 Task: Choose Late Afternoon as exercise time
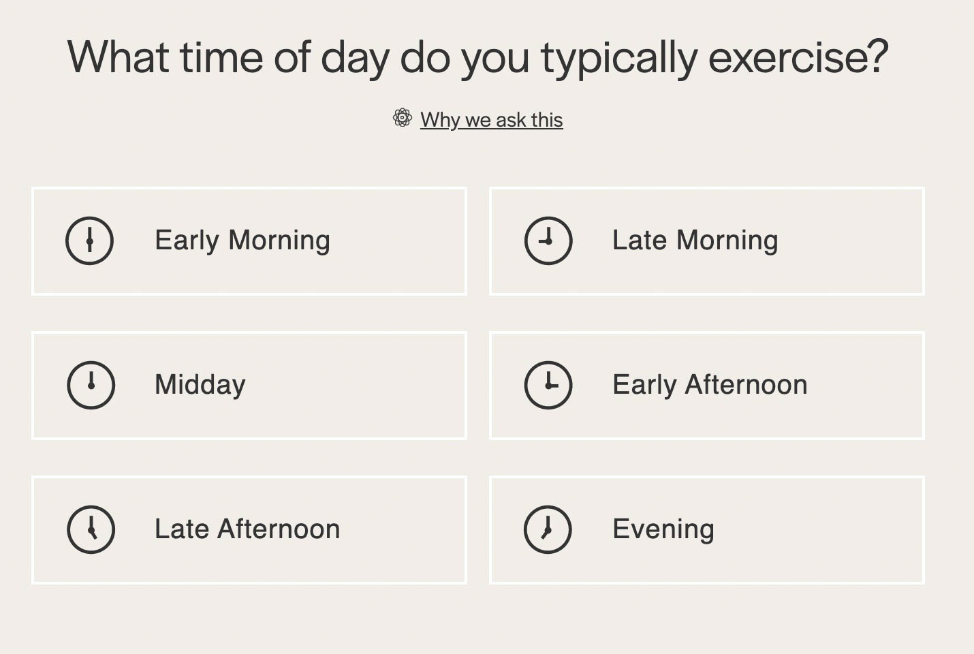[249, 530]
